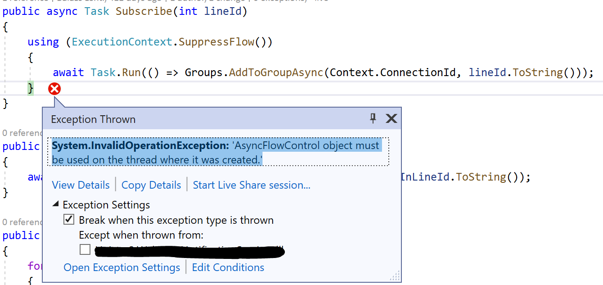
Task: Close the Exception Thrown popup
Action: (x=391, y=119)
